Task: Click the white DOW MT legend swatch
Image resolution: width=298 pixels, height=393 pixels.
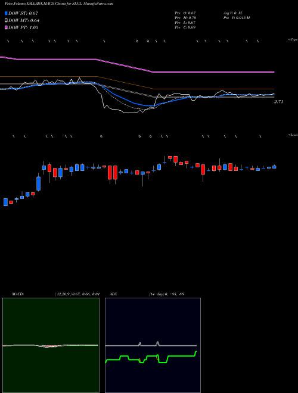Action: pos(6,20)
